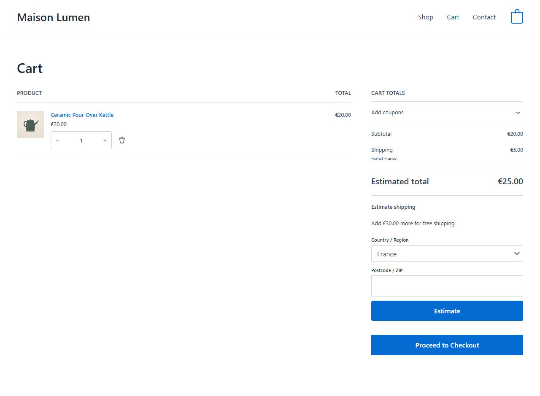Click the TOTAL column header
This screenshot has height=396, width=540.
[343, 93]
